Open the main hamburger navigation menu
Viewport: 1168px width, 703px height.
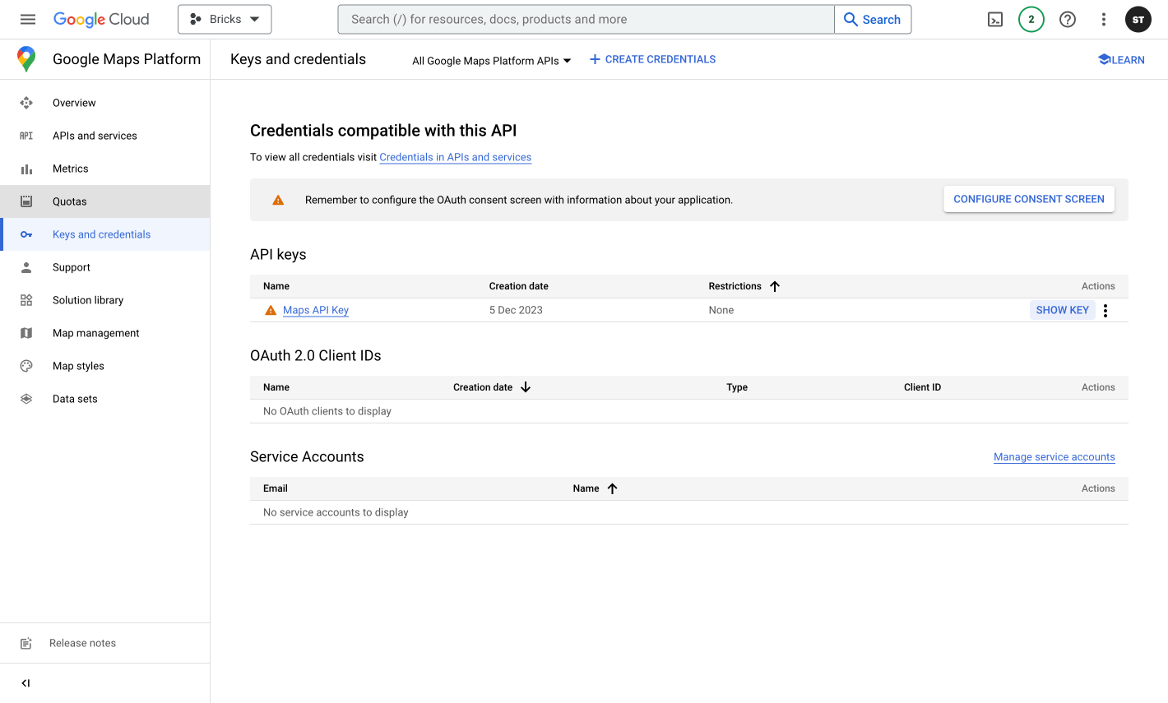28,20
